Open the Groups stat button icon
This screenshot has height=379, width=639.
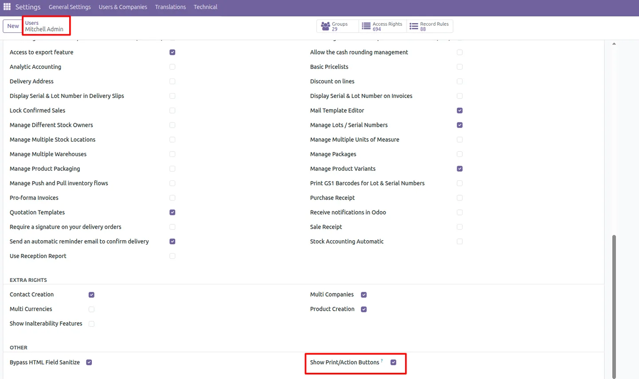pos(325,27)
